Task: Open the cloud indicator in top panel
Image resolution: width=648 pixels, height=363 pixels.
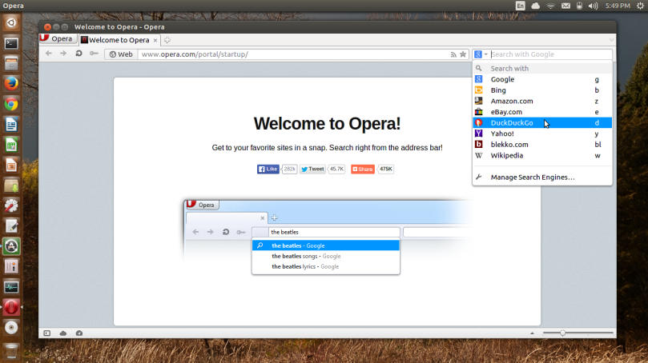Action: [x=536, y=6]
